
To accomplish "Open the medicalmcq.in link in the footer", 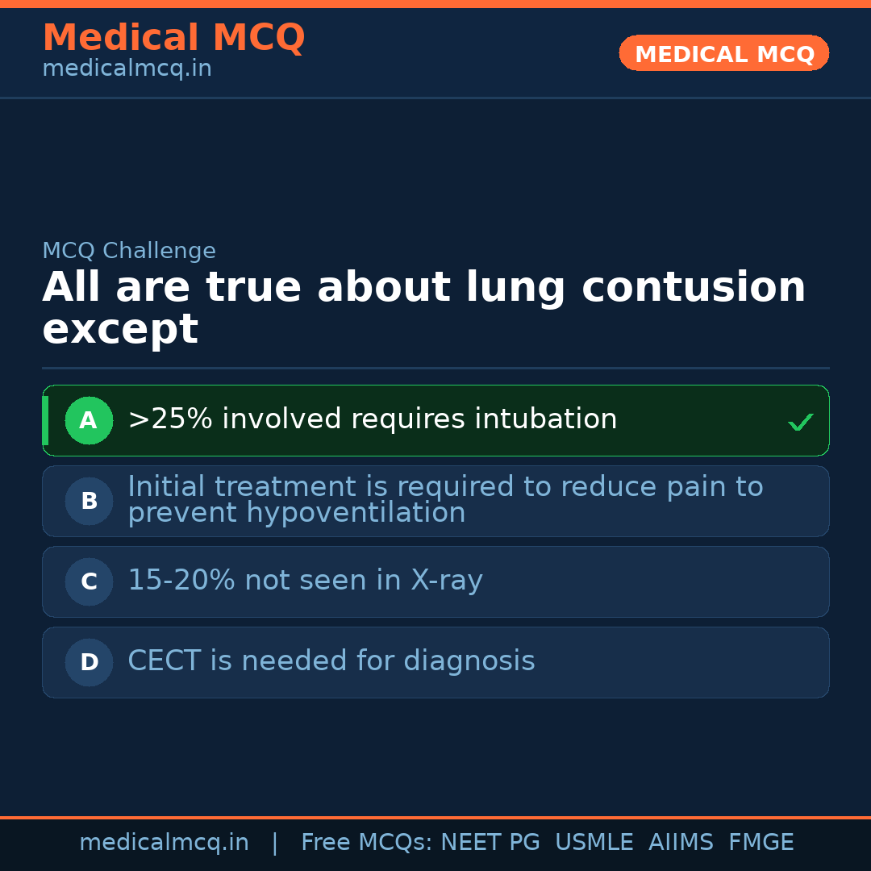I will [164, 843].
